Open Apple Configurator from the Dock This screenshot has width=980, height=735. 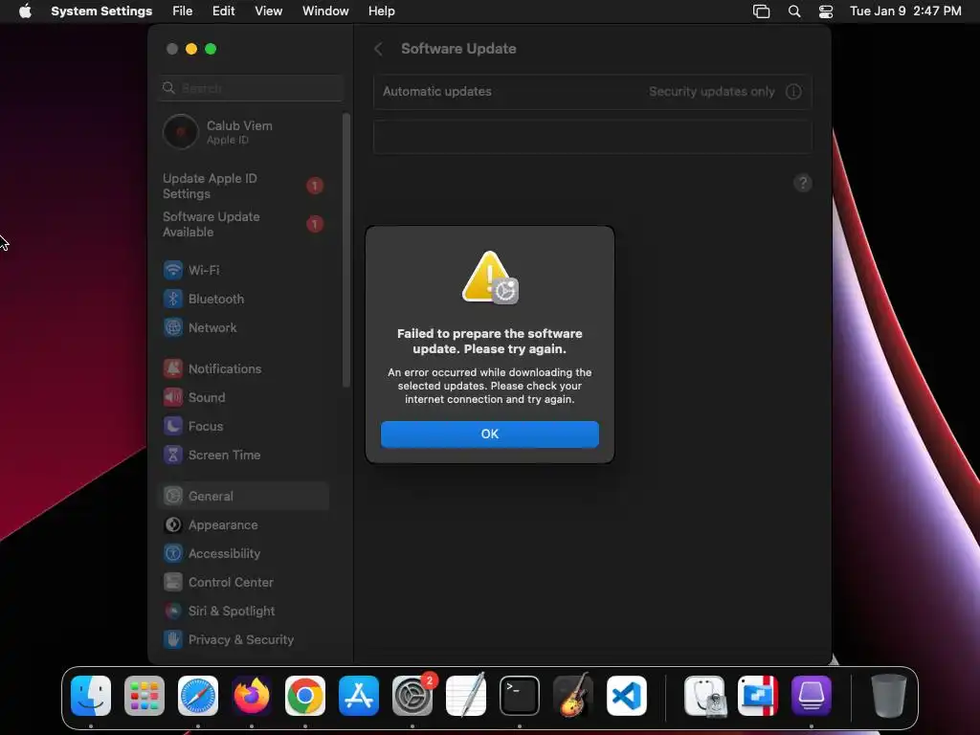(x=812, y=696)
